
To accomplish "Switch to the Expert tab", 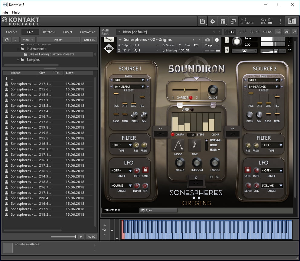I will pyautogui.click(x=67, y=32).
